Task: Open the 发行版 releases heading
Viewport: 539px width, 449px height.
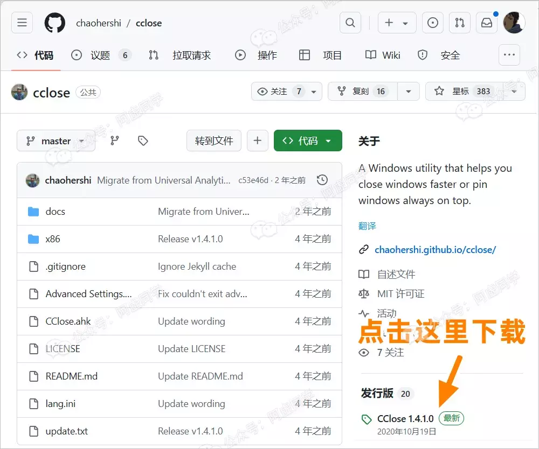Action: coord(377,394)
